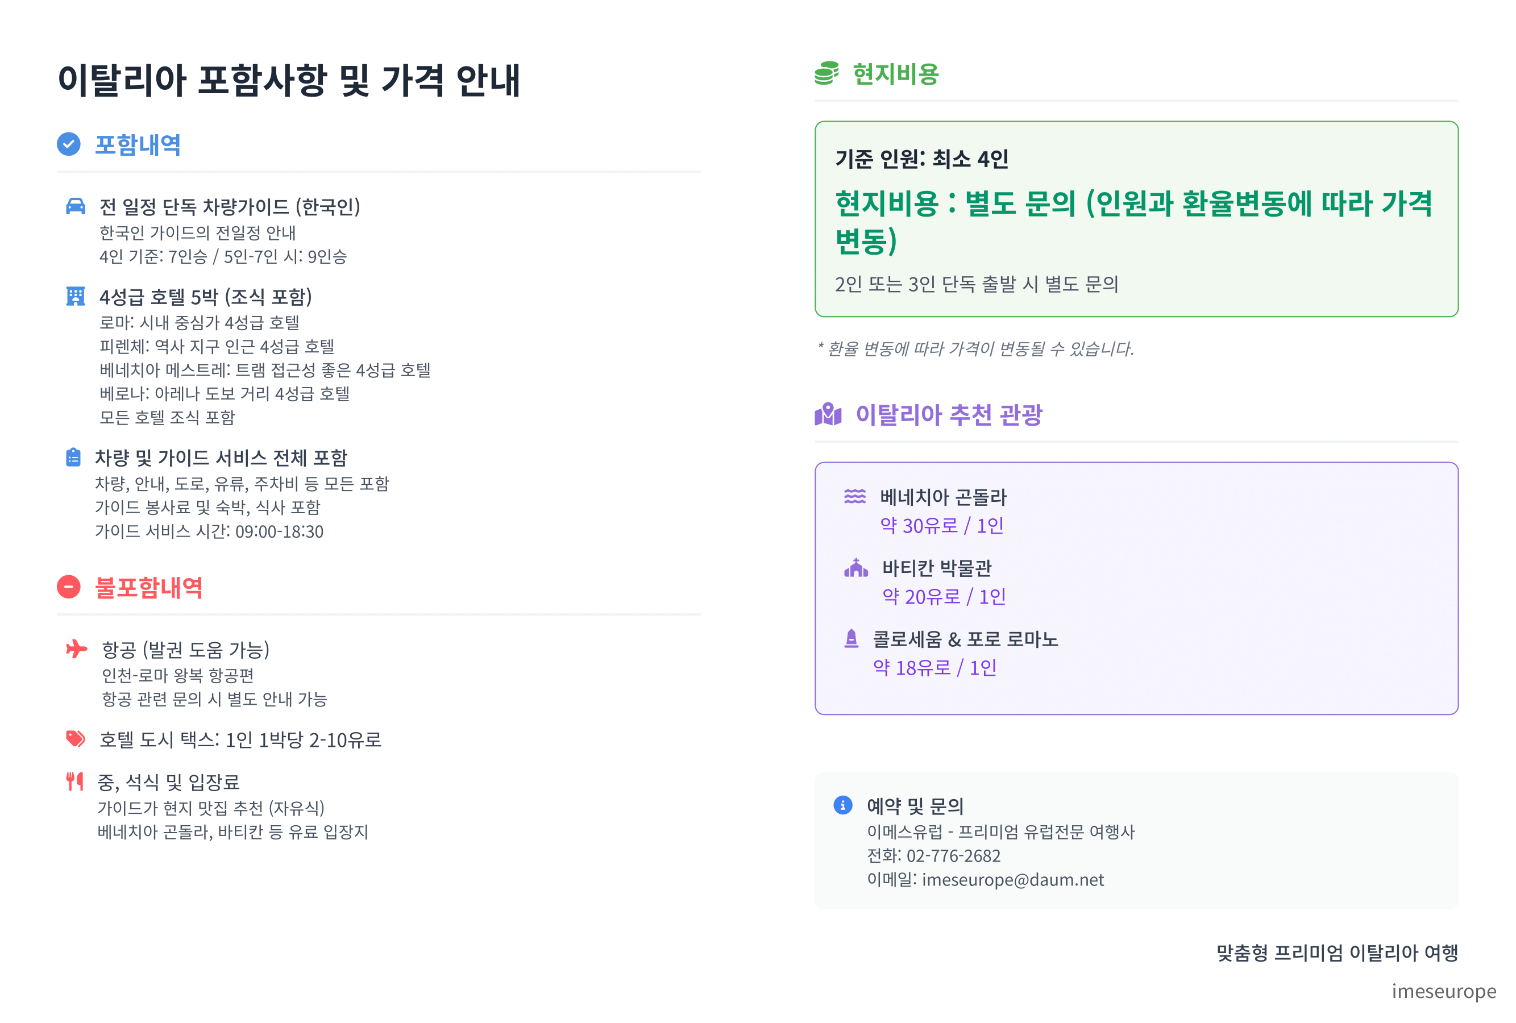Click the imeseurope logo text at bottom right
The height and width of the screenshot is (1023, 1516).
(x=1444, y=991)
